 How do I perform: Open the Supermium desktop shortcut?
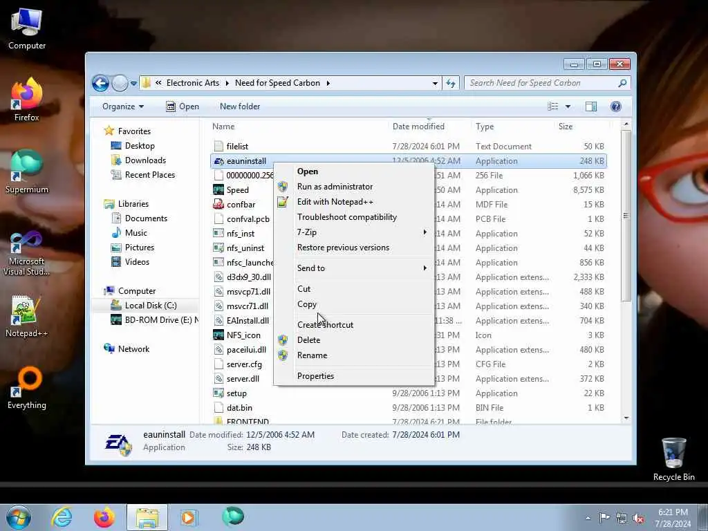[x=27, y=172]
